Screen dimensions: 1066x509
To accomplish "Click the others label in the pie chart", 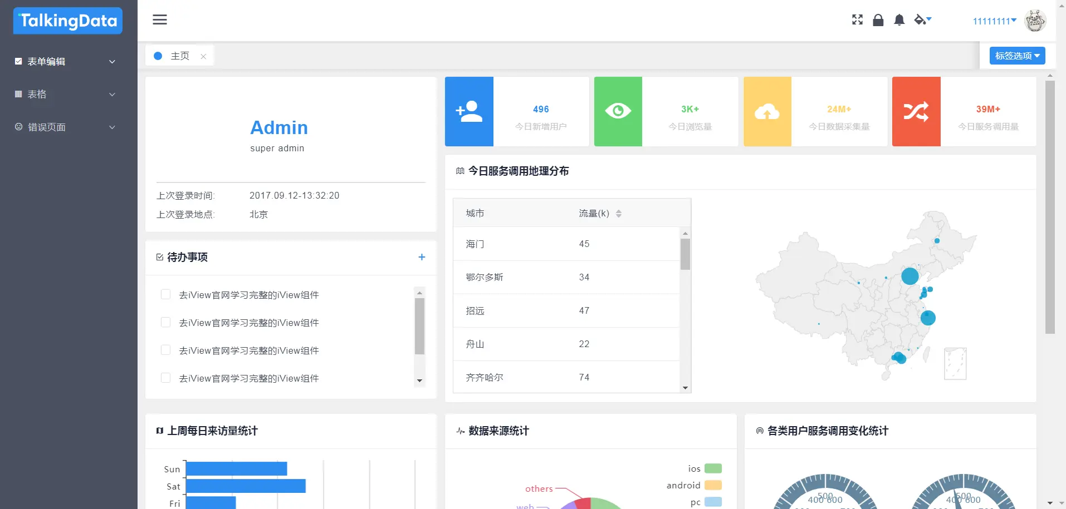I will tap(539, 488).
